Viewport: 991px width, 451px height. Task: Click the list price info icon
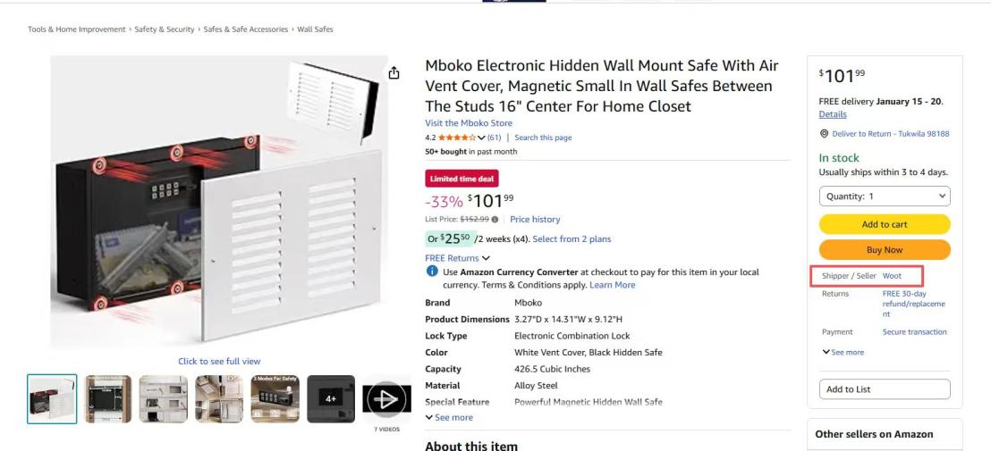tap(496, 220)
